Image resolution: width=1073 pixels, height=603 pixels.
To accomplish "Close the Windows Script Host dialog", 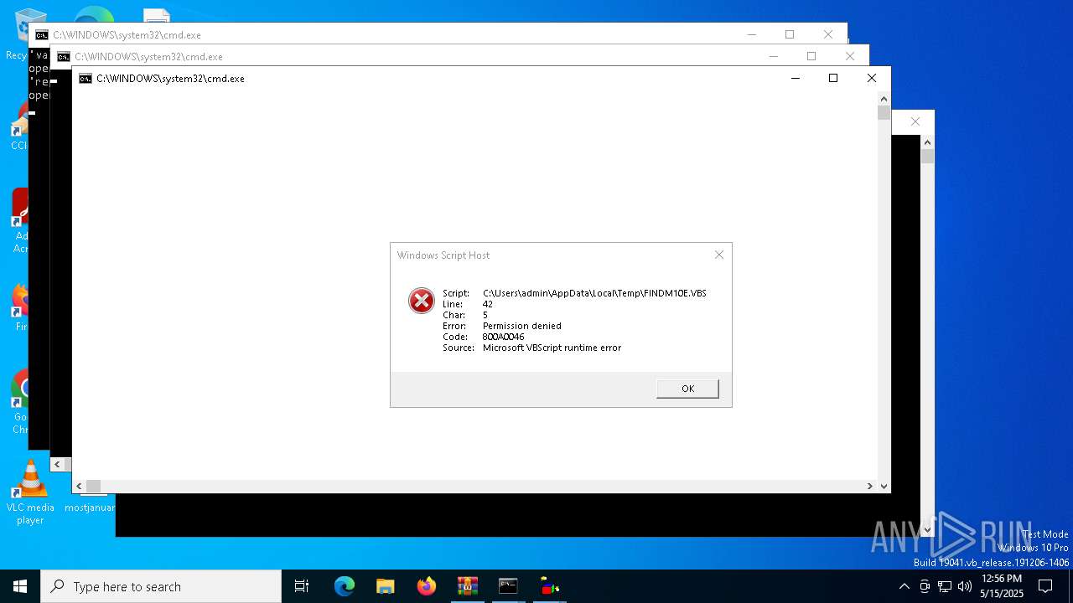I will (x=718, y=255).
